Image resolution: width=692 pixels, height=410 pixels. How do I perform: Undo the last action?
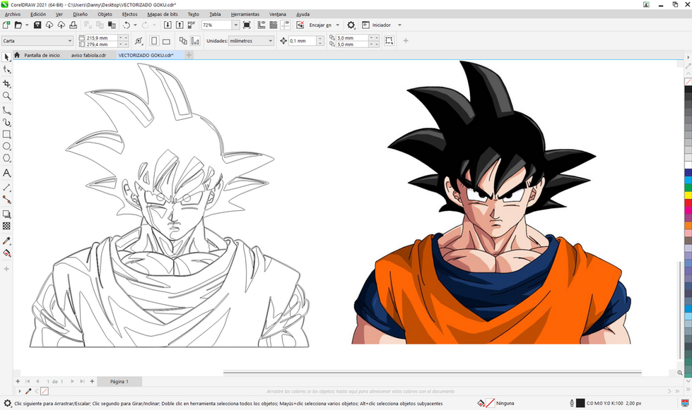coord(127,25)
